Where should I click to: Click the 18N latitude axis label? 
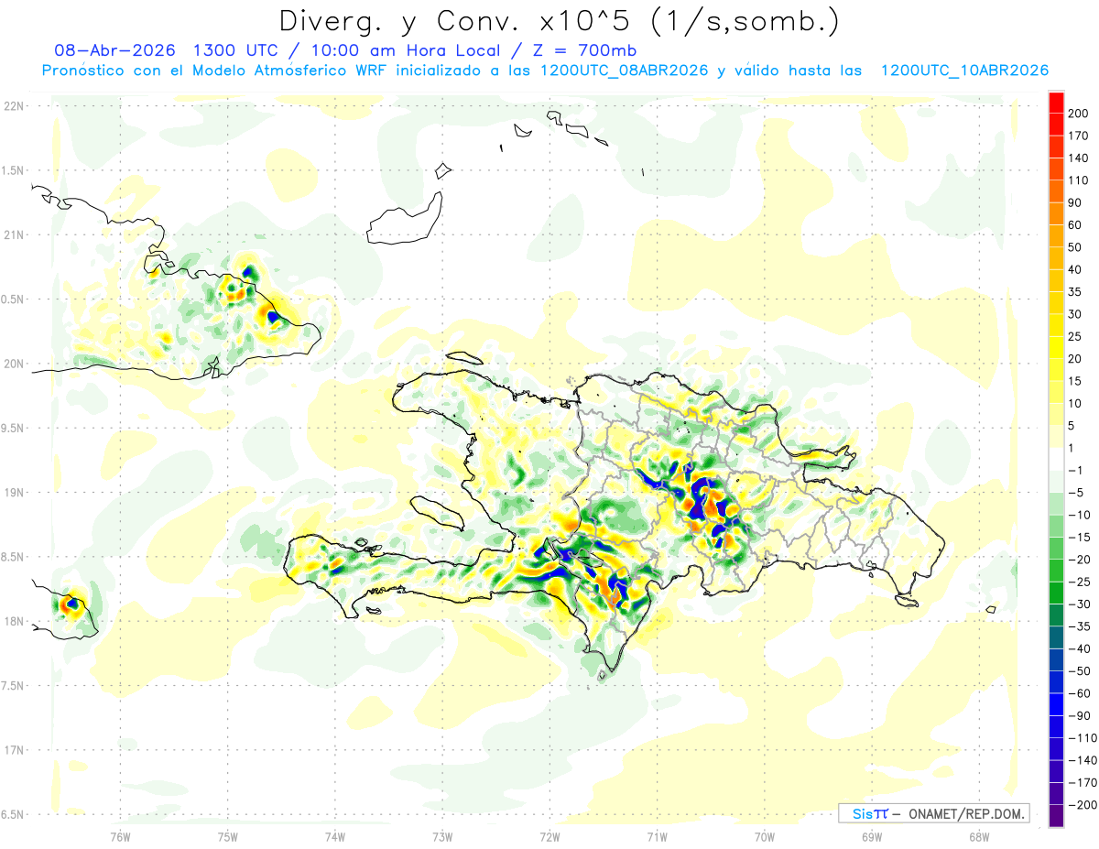[13, 621]
